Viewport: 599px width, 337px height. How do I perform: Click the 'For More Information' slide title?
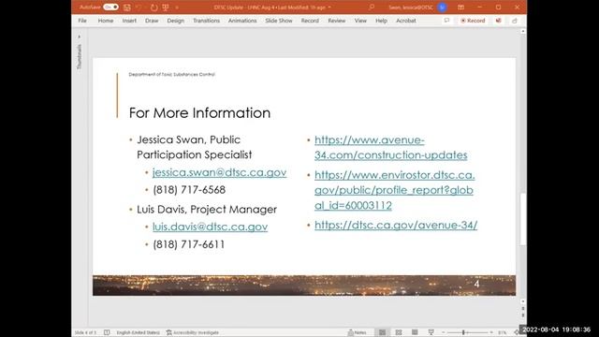[199, 112]
